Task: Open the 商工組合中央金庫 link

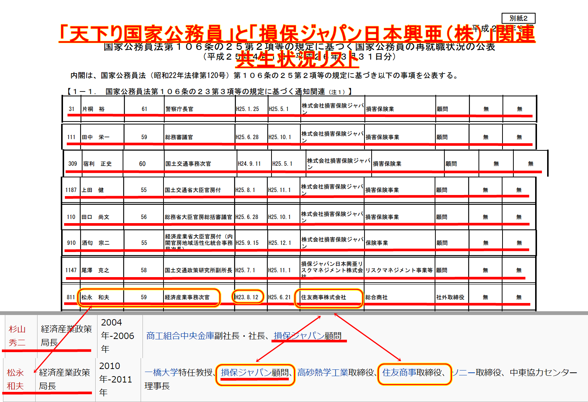Action: coord(180,336)
